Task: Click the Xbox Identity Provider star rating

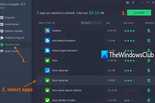Action: pos(131,100)
